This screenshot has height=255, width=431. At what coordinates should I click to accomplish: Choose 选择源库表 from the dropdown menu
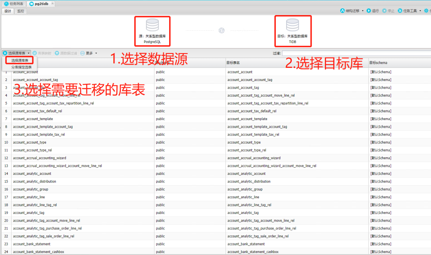coord(20,60)
